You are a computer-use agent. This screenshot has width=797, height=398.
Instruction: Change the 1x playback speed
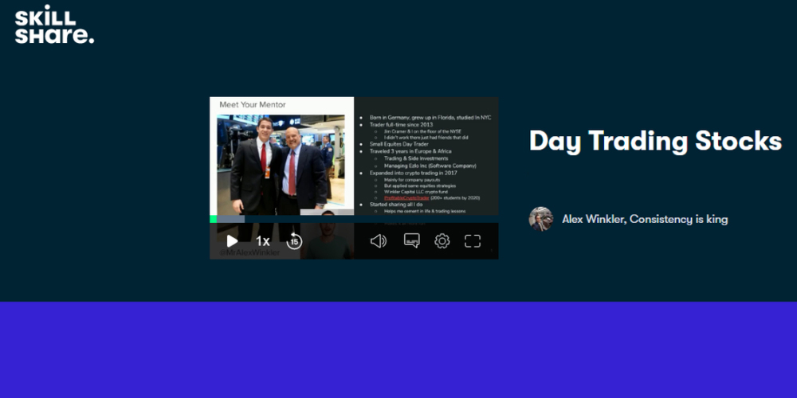pyautogui.click(x=263, y=241)
